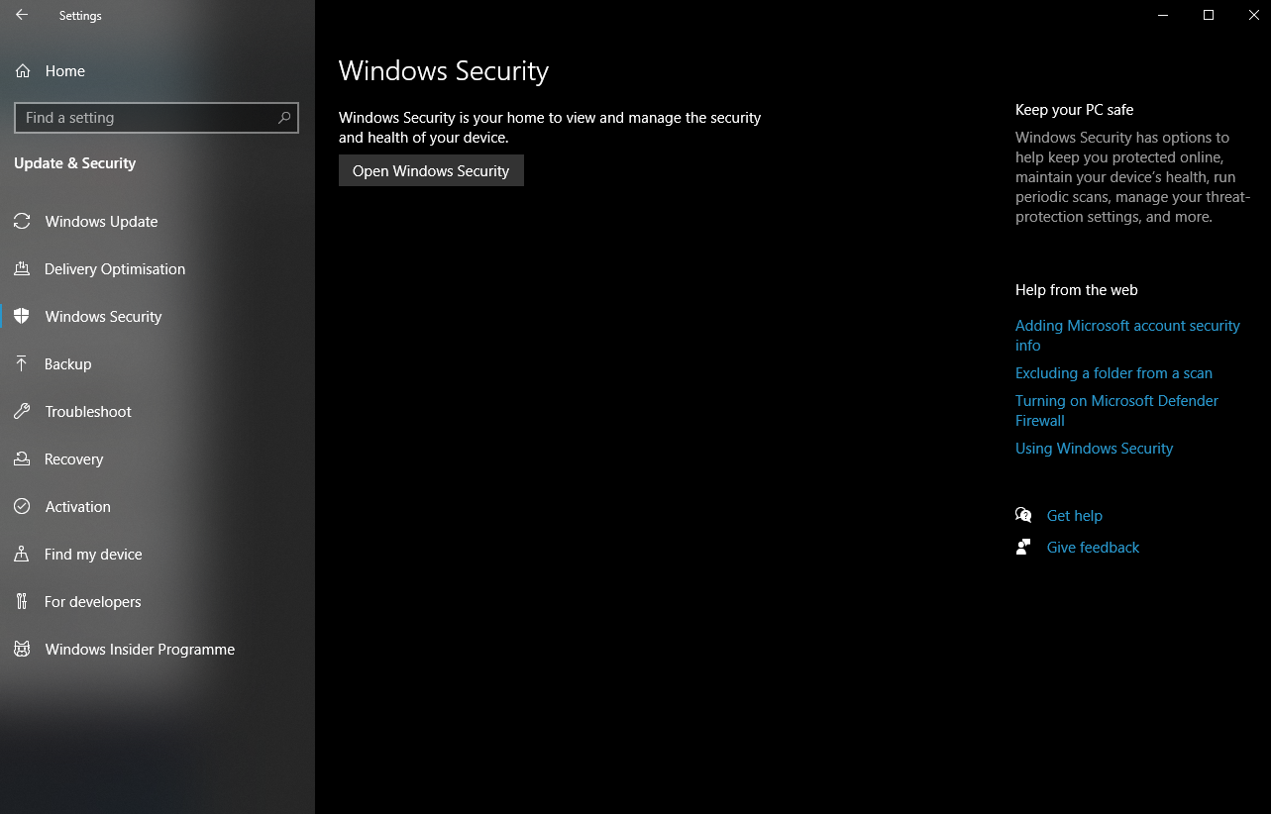
Task: Click the Windows Update sync arrows icon
Action: click(22, 222)
